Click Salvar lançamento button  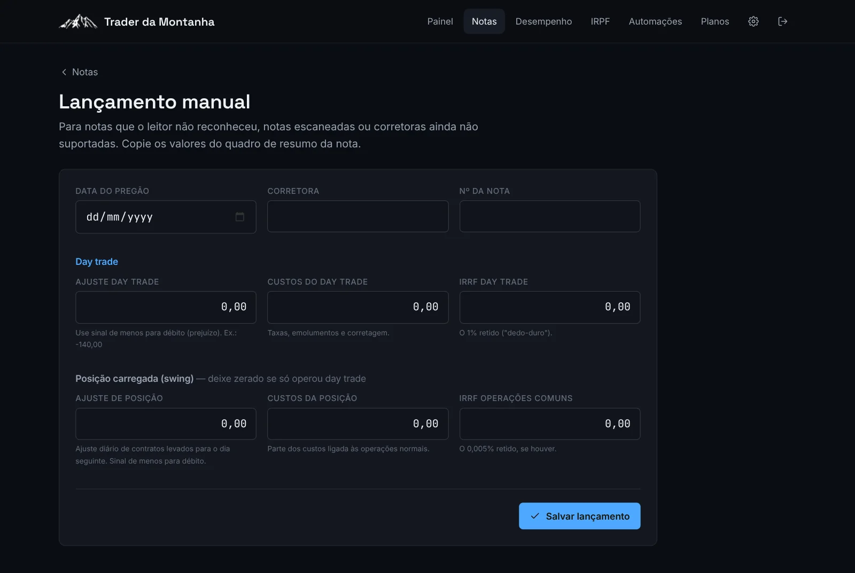click(580, 516)
